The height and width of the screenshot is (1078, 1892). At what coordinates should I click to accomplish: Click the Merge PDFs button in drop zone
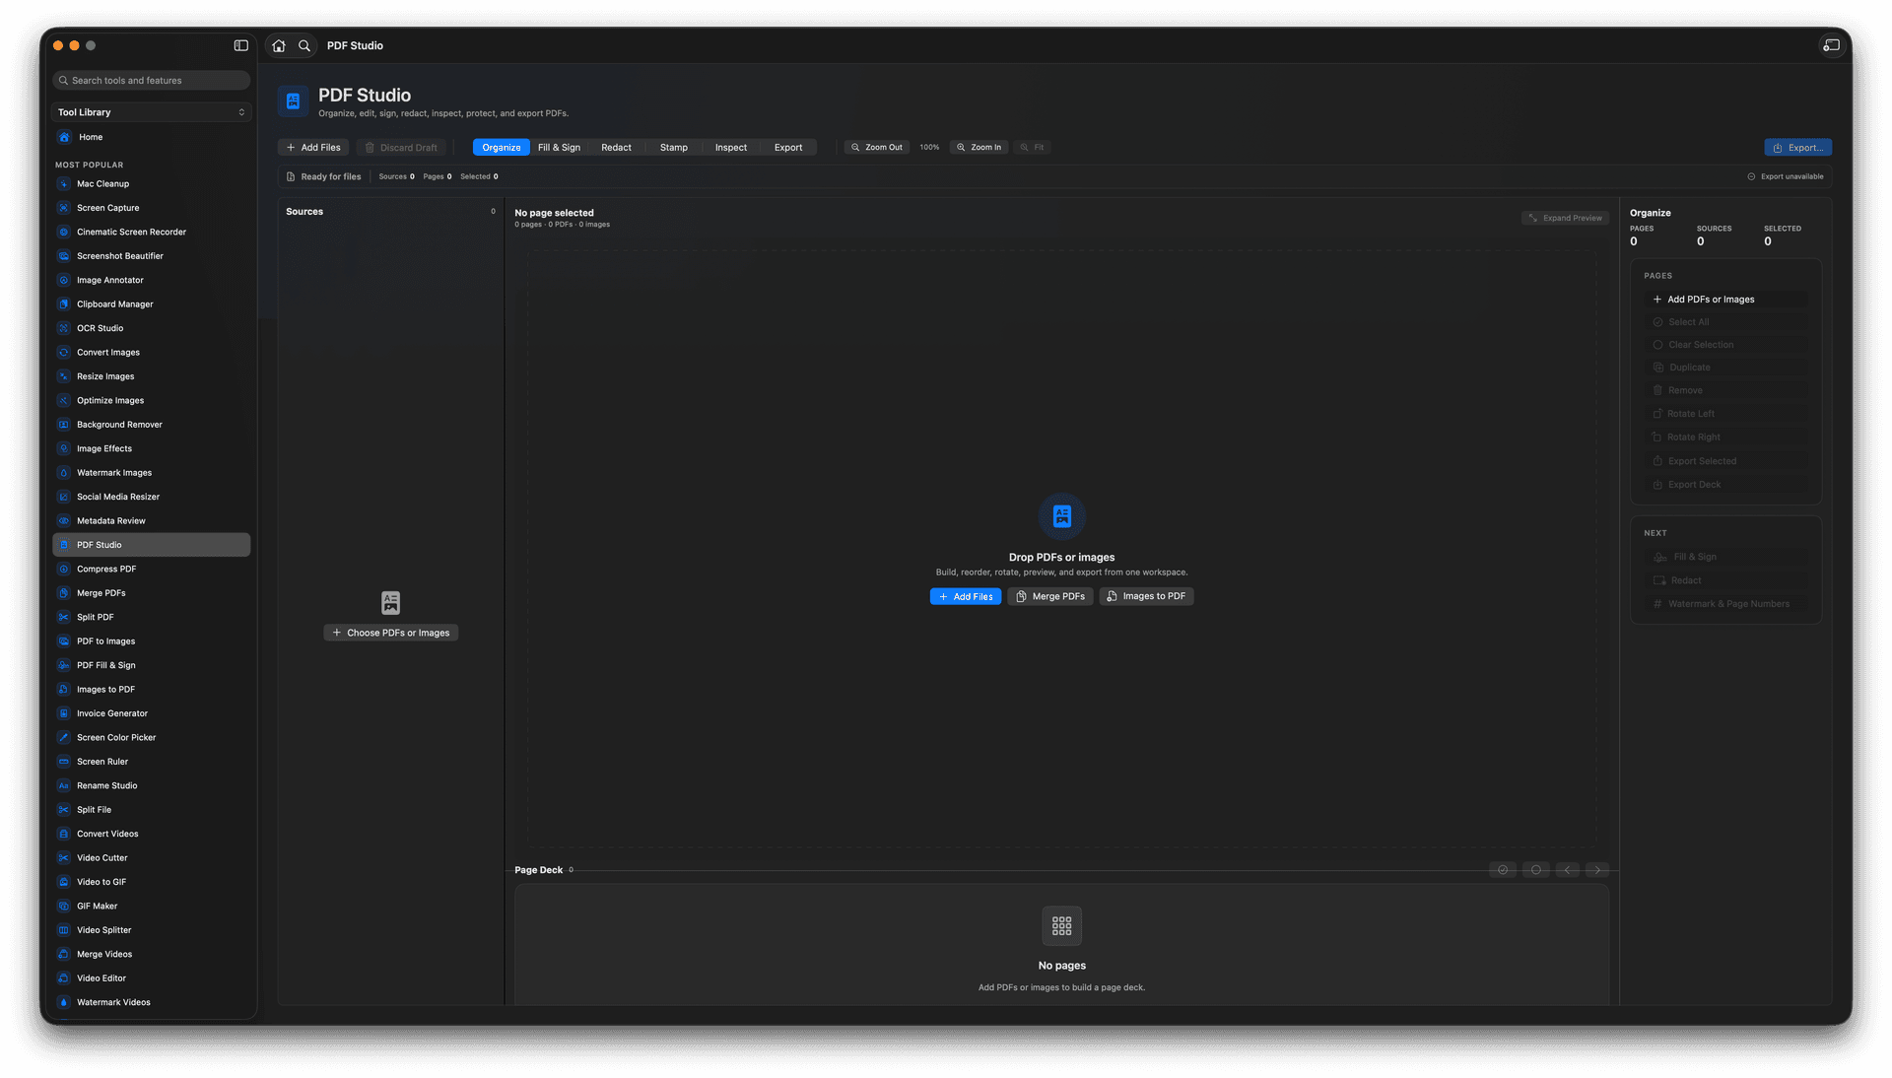coord(1050,596)
